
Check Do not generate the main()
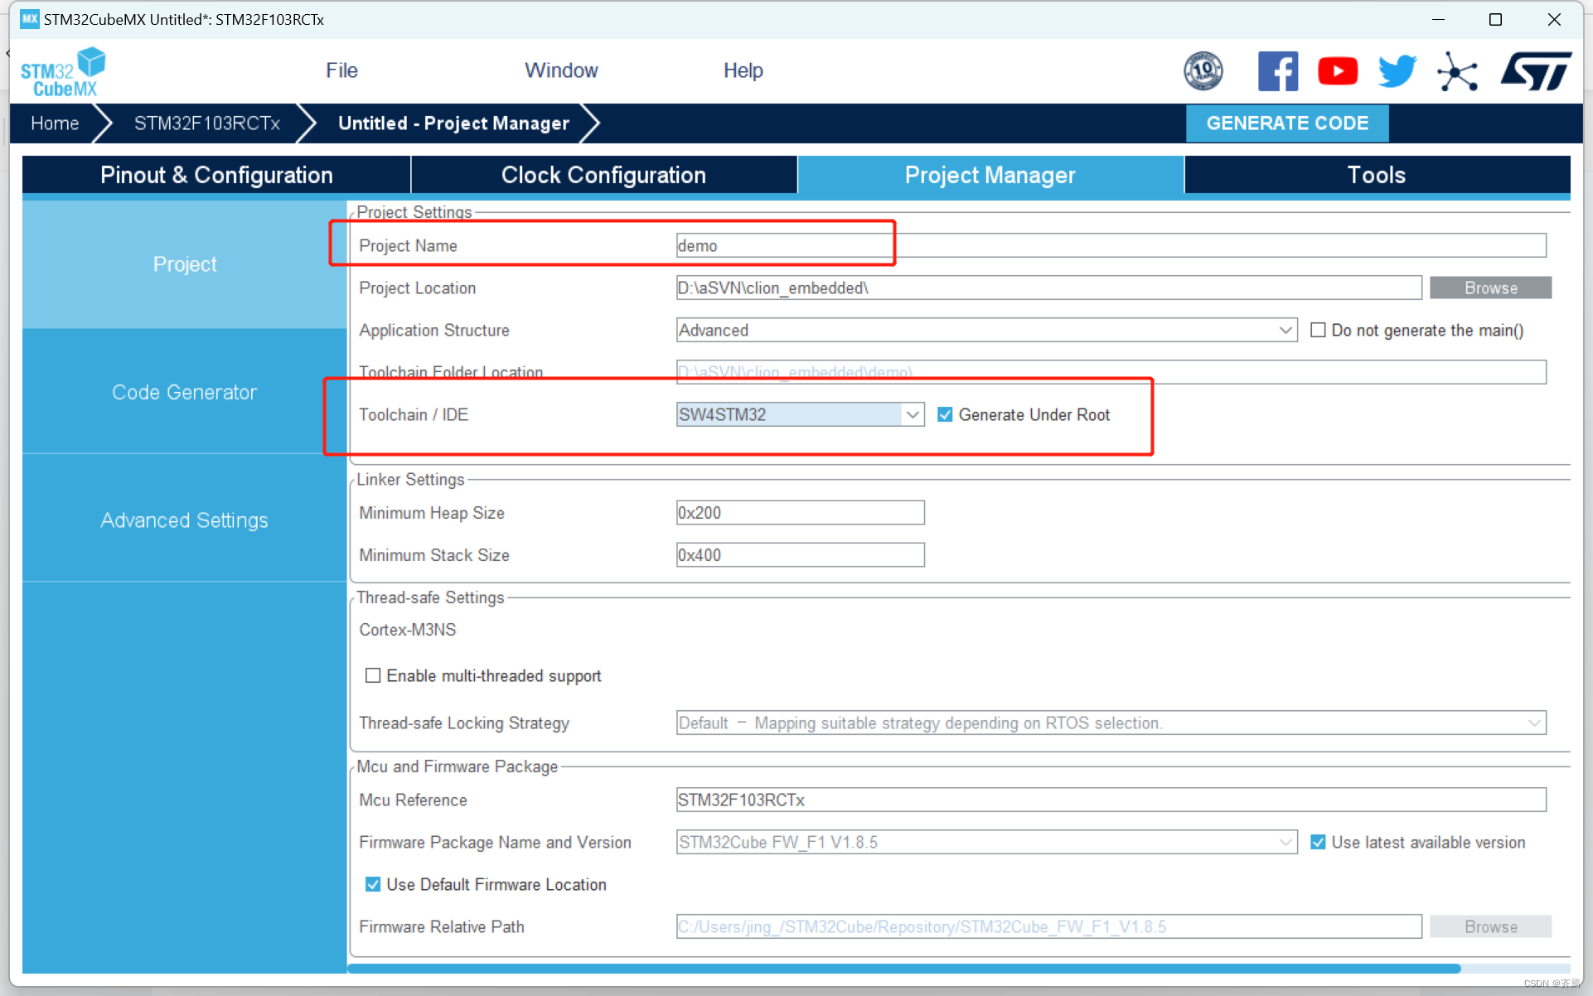click(1318, 330)
